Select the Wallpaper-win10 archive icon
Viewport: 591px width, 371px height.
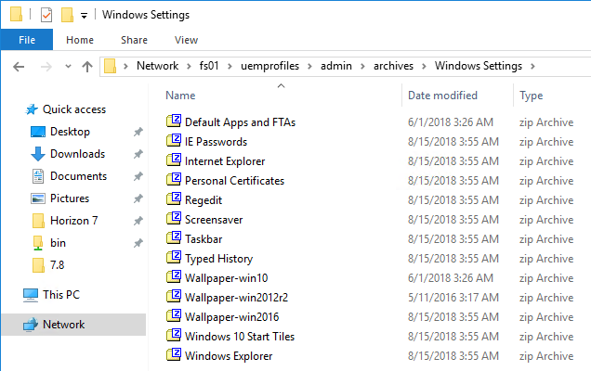tap(174, 277)
